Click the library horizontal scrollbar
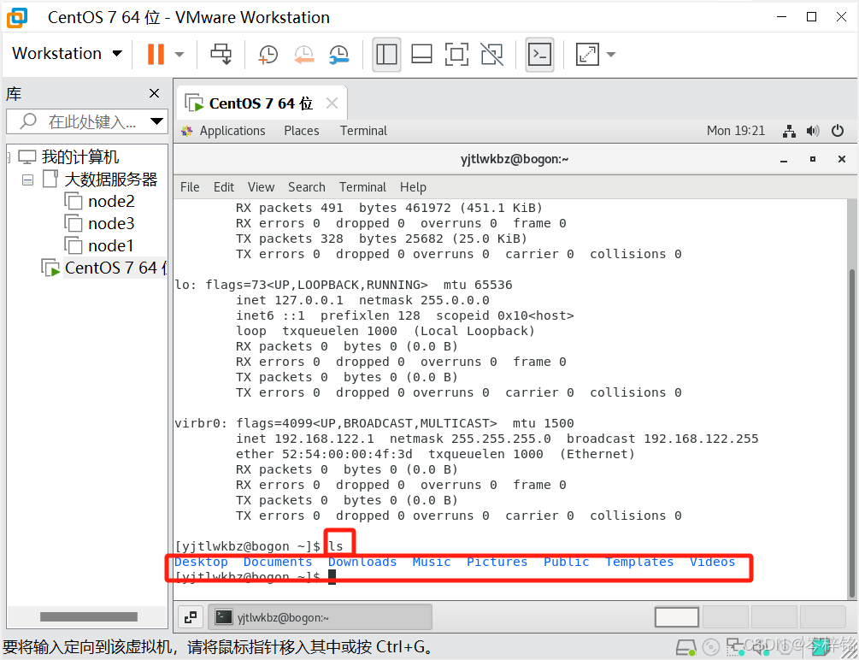This screenshot has width=859, height=660. pyautogui.click(x=89, y=616)
